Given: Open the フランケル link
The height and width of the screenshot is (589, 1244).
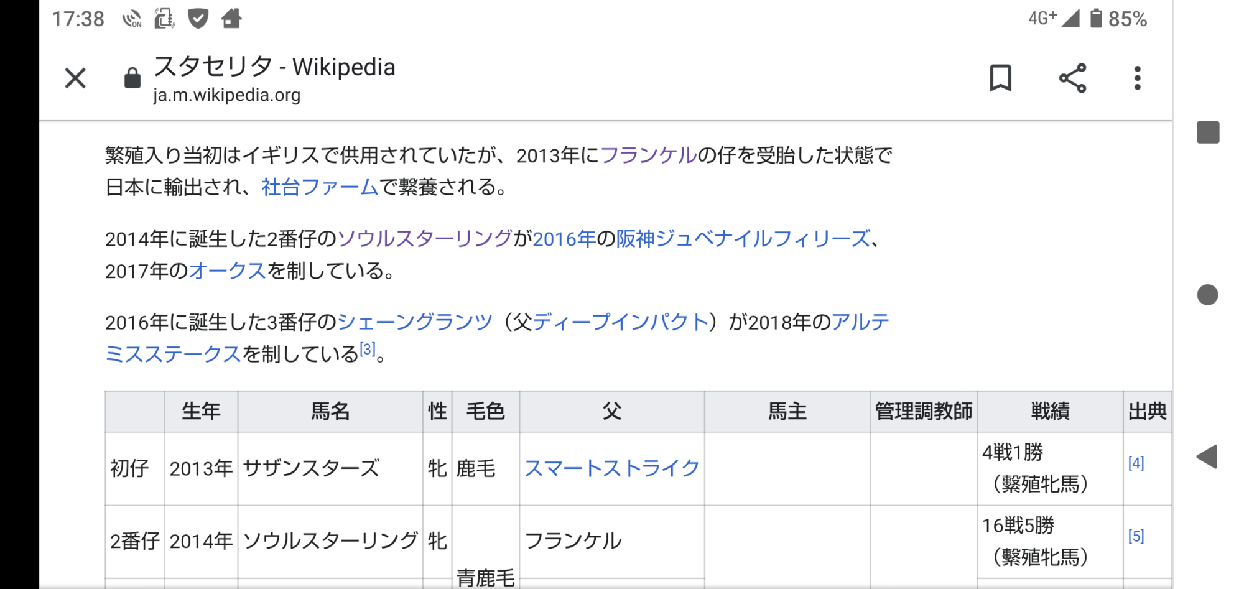Looking at the screenshot, I should click(649, 155).
